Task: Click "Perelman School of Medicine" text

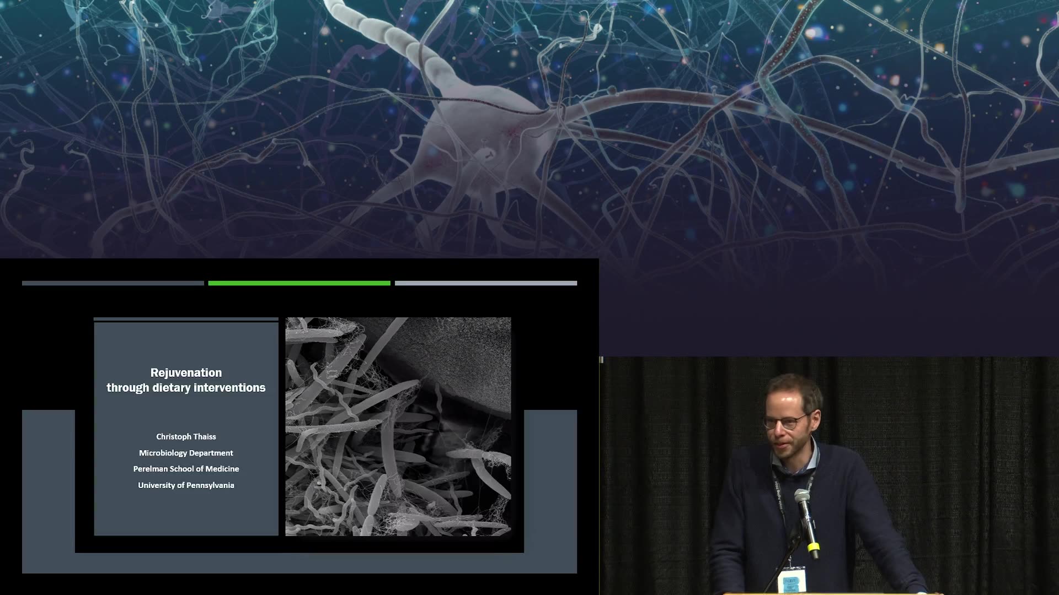Action: [186, 469]
